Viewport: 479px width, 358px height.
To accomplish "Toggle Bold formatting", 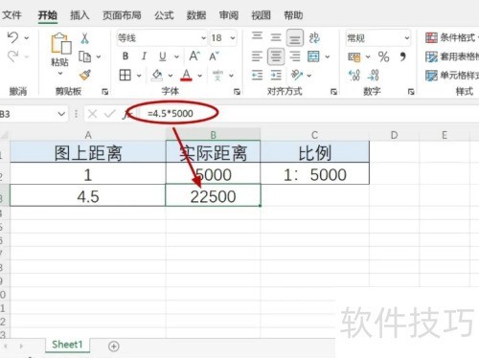I will pos(125,56).
